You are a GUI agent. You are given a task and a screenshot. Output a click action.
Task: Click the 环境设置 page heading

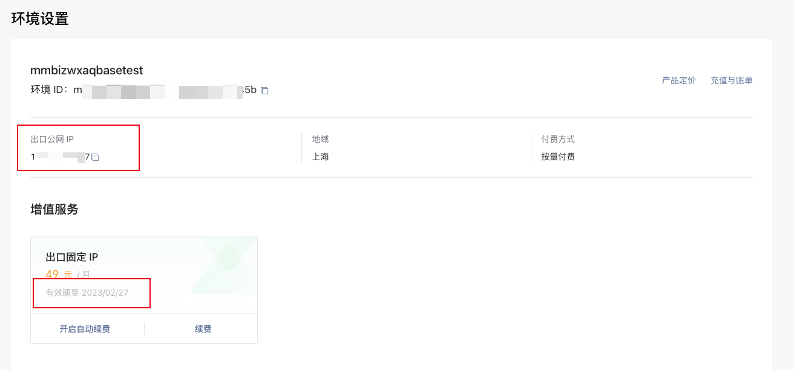(x=40, y=19)
